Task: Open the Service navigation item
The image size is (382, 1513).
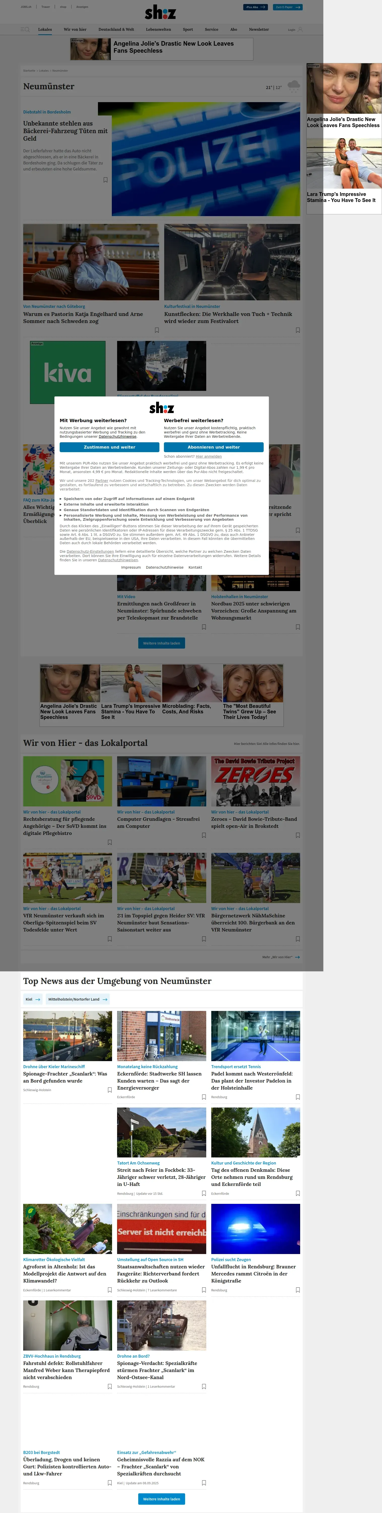Action: [212, 29]
